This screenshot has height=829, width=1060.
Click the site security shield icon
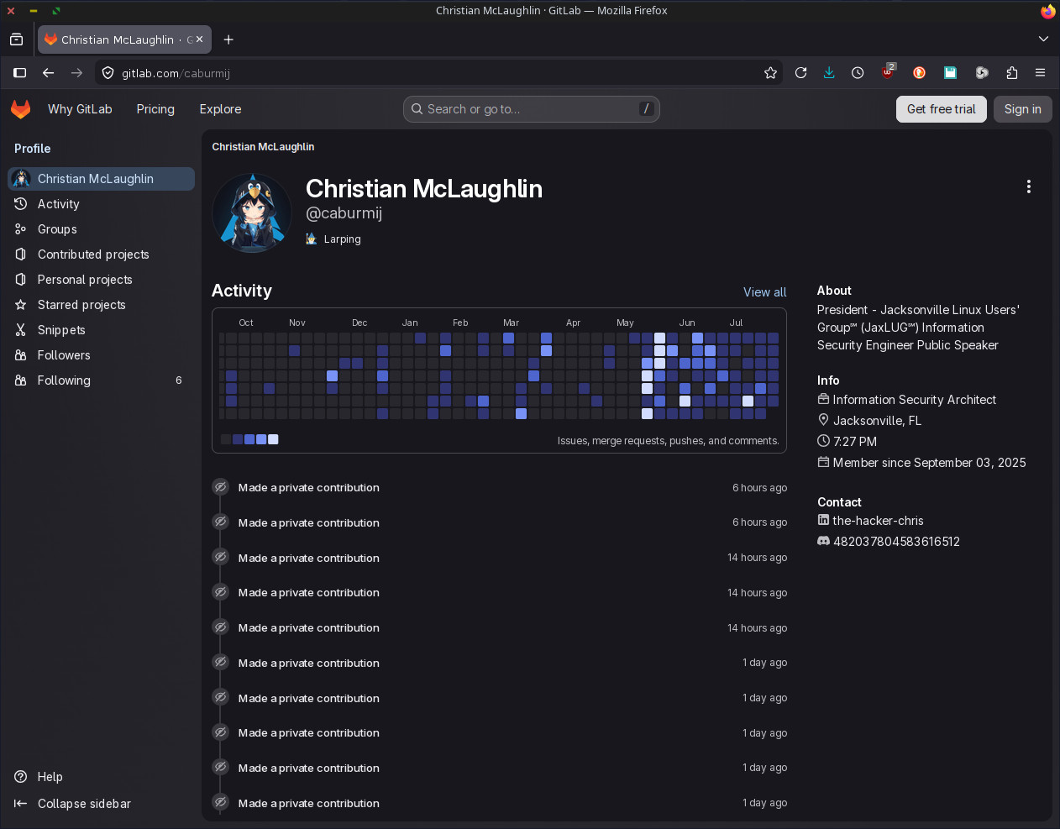click(x=108, y=73)
